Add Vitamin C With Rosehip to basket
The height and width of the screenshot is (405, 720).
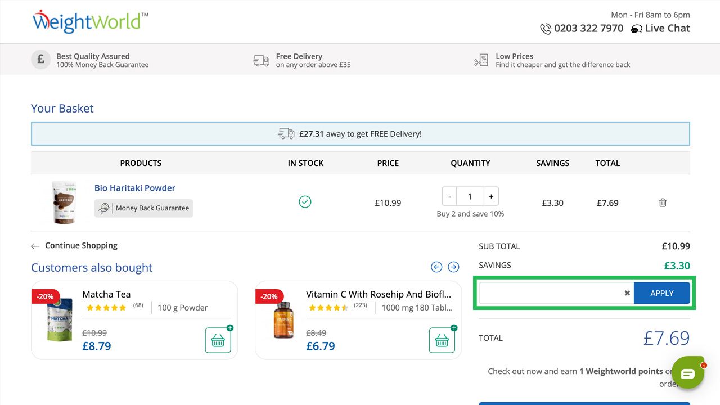point(442,340)
